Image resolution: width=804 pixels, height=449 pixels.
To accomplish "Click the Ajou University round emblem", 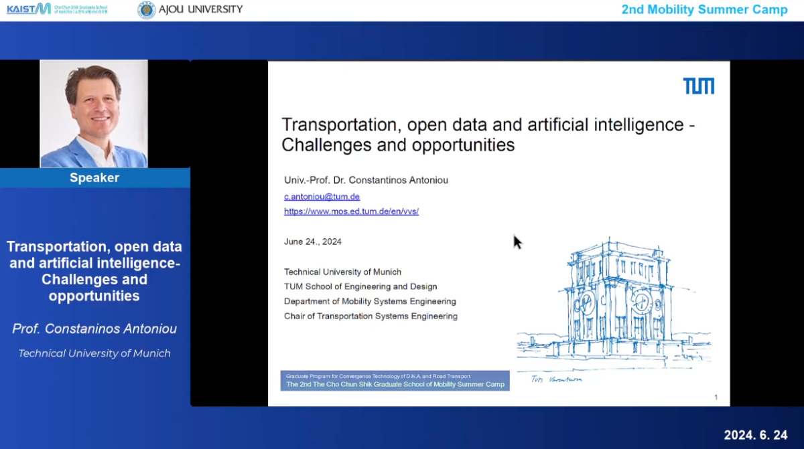I will (x=146, y=9).
